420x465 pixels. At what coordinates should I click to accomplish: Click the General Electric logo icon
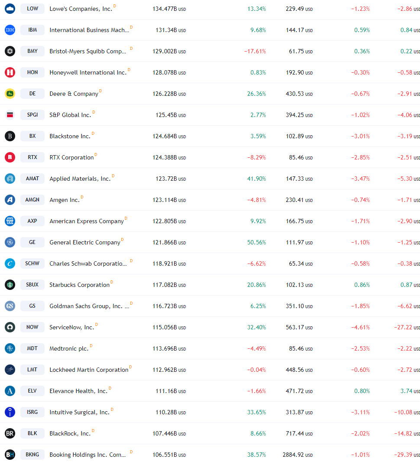tap(10, 242)
